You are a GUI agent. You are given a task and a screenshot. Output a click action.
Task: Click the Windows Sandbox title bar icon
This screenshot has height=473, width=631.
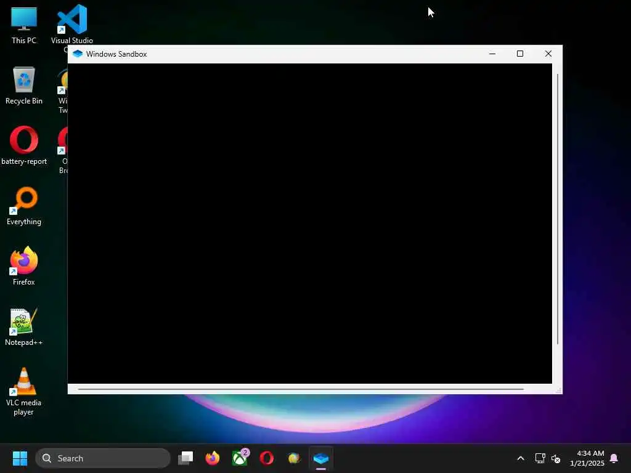coord(78,54)
